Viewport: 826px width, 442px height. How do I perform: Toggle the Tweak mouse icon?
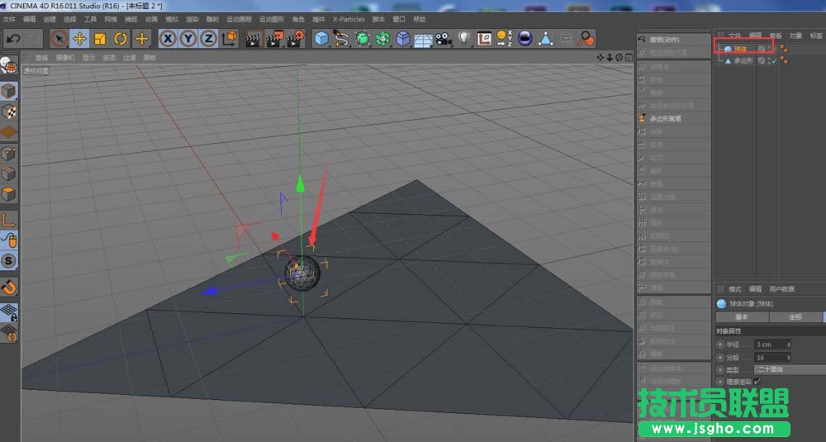9,240
